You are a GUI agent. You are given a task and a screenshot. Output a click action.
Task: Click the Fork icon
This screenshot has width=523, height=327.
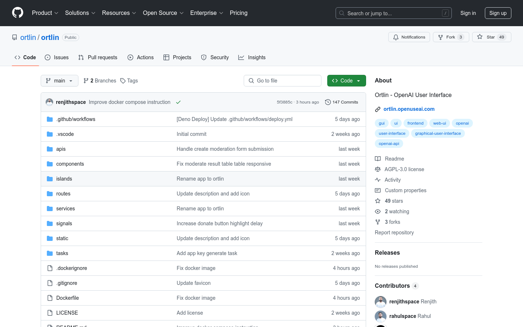pyautogui.click(x=441, y=37)
